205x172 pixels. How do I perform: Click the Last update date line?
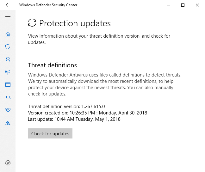tap(74, 119)
